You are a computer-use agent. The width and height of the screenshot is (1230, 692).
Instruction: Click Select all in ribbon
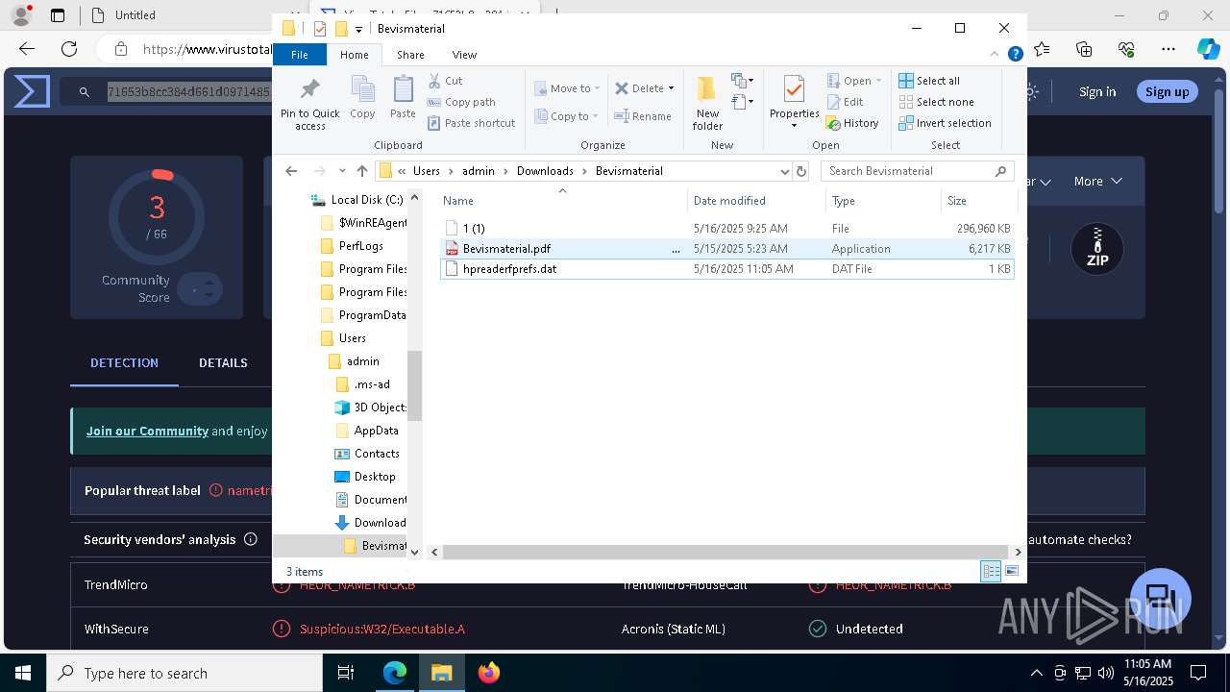pyautogui.click(x=928, y=81)
